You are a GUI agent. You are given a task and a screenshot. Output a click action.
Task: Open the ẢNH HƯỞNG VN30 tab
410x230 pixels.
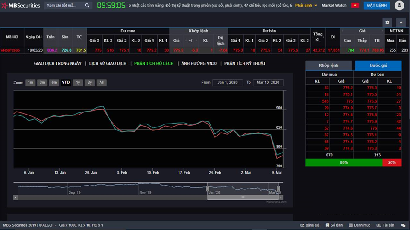tap(199, 63)
